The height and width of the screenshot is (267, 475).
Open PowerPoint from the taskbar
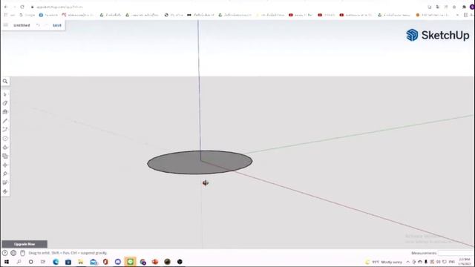pos(155,262)
